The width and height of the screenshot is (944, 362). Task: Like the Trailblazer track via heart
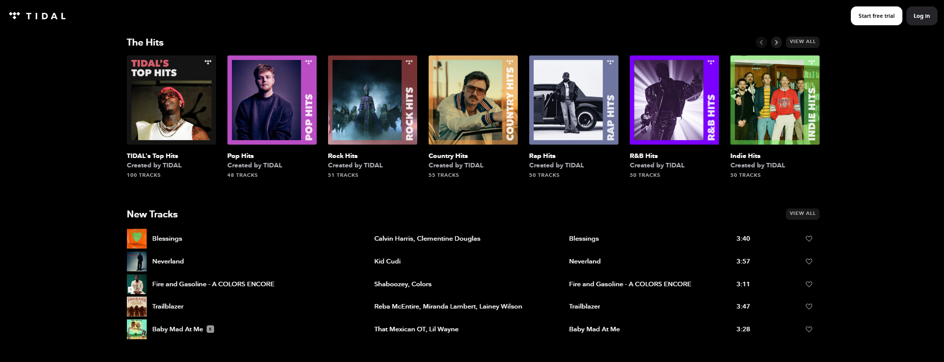(809, 307)
